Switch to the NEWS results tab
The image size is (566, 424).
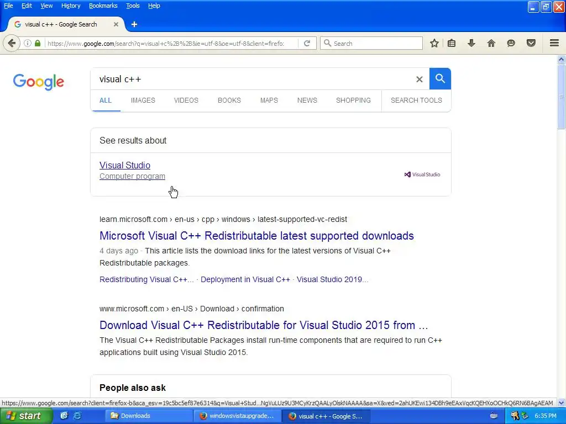(307, 100)
